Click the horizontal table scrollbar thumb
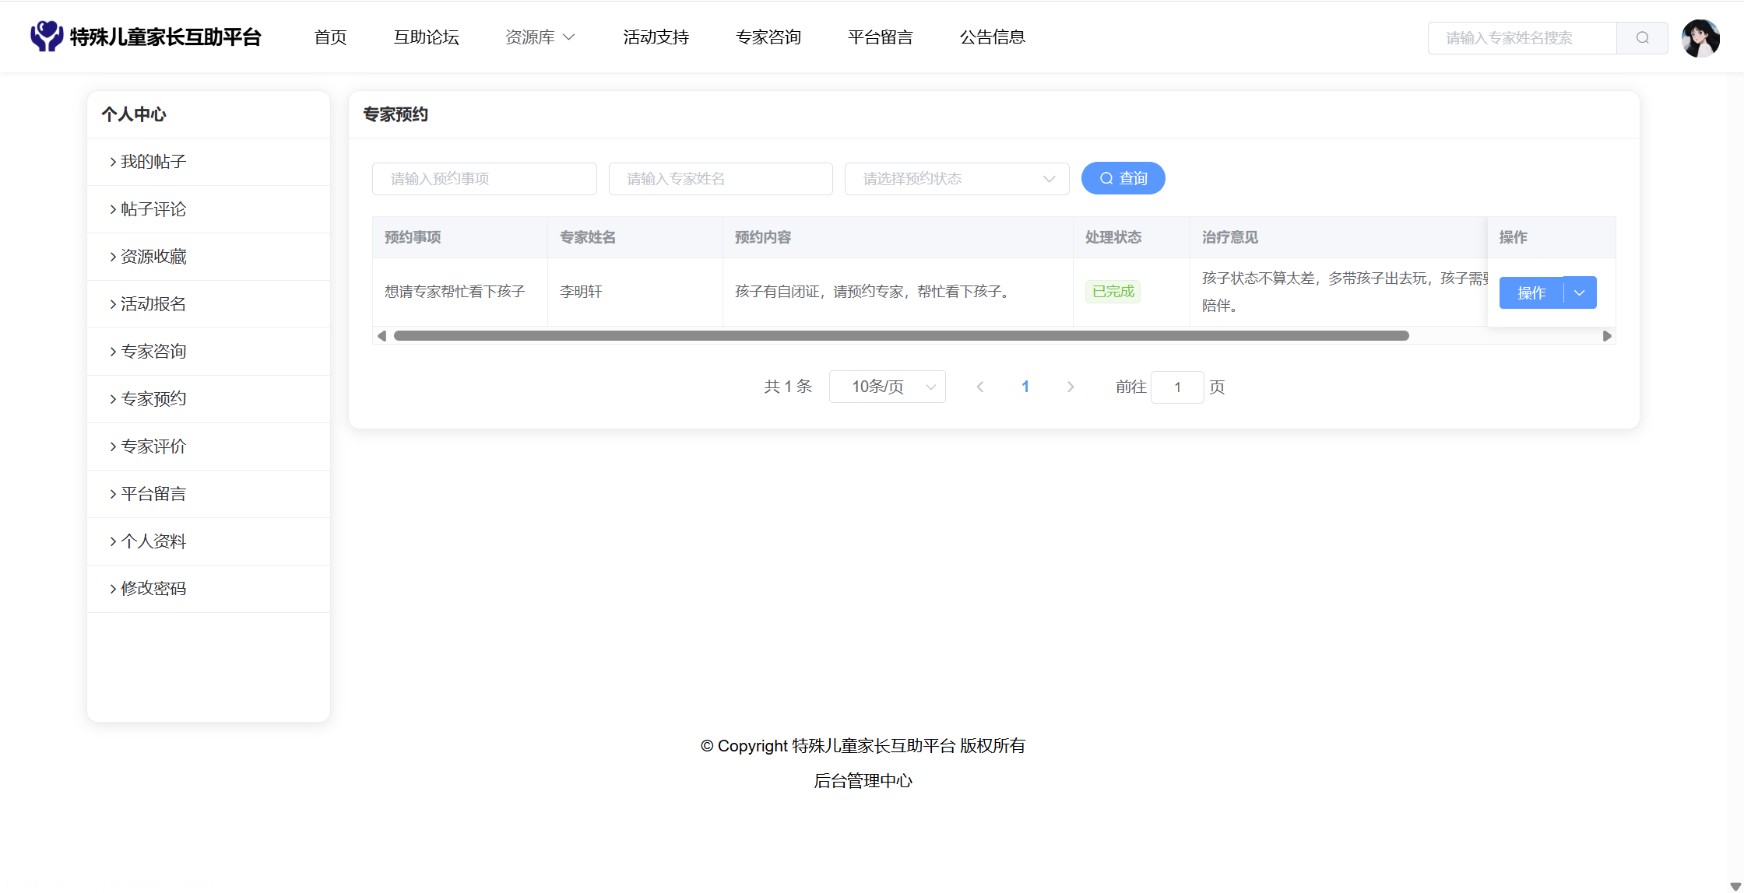 (x=901, y=336)
